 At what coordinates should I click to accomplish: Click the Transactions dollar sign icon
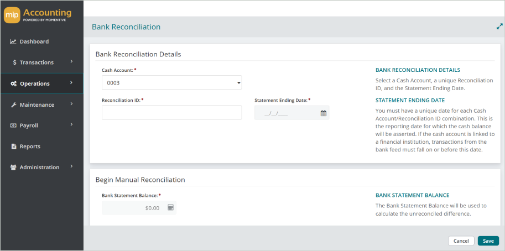(x=14, y=62)
